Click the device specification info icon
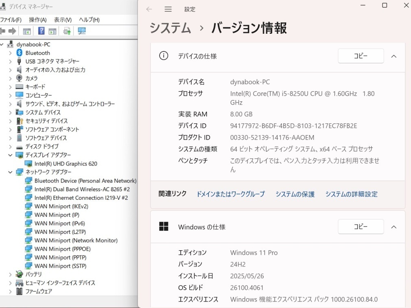411x308 pixels. 163,56
